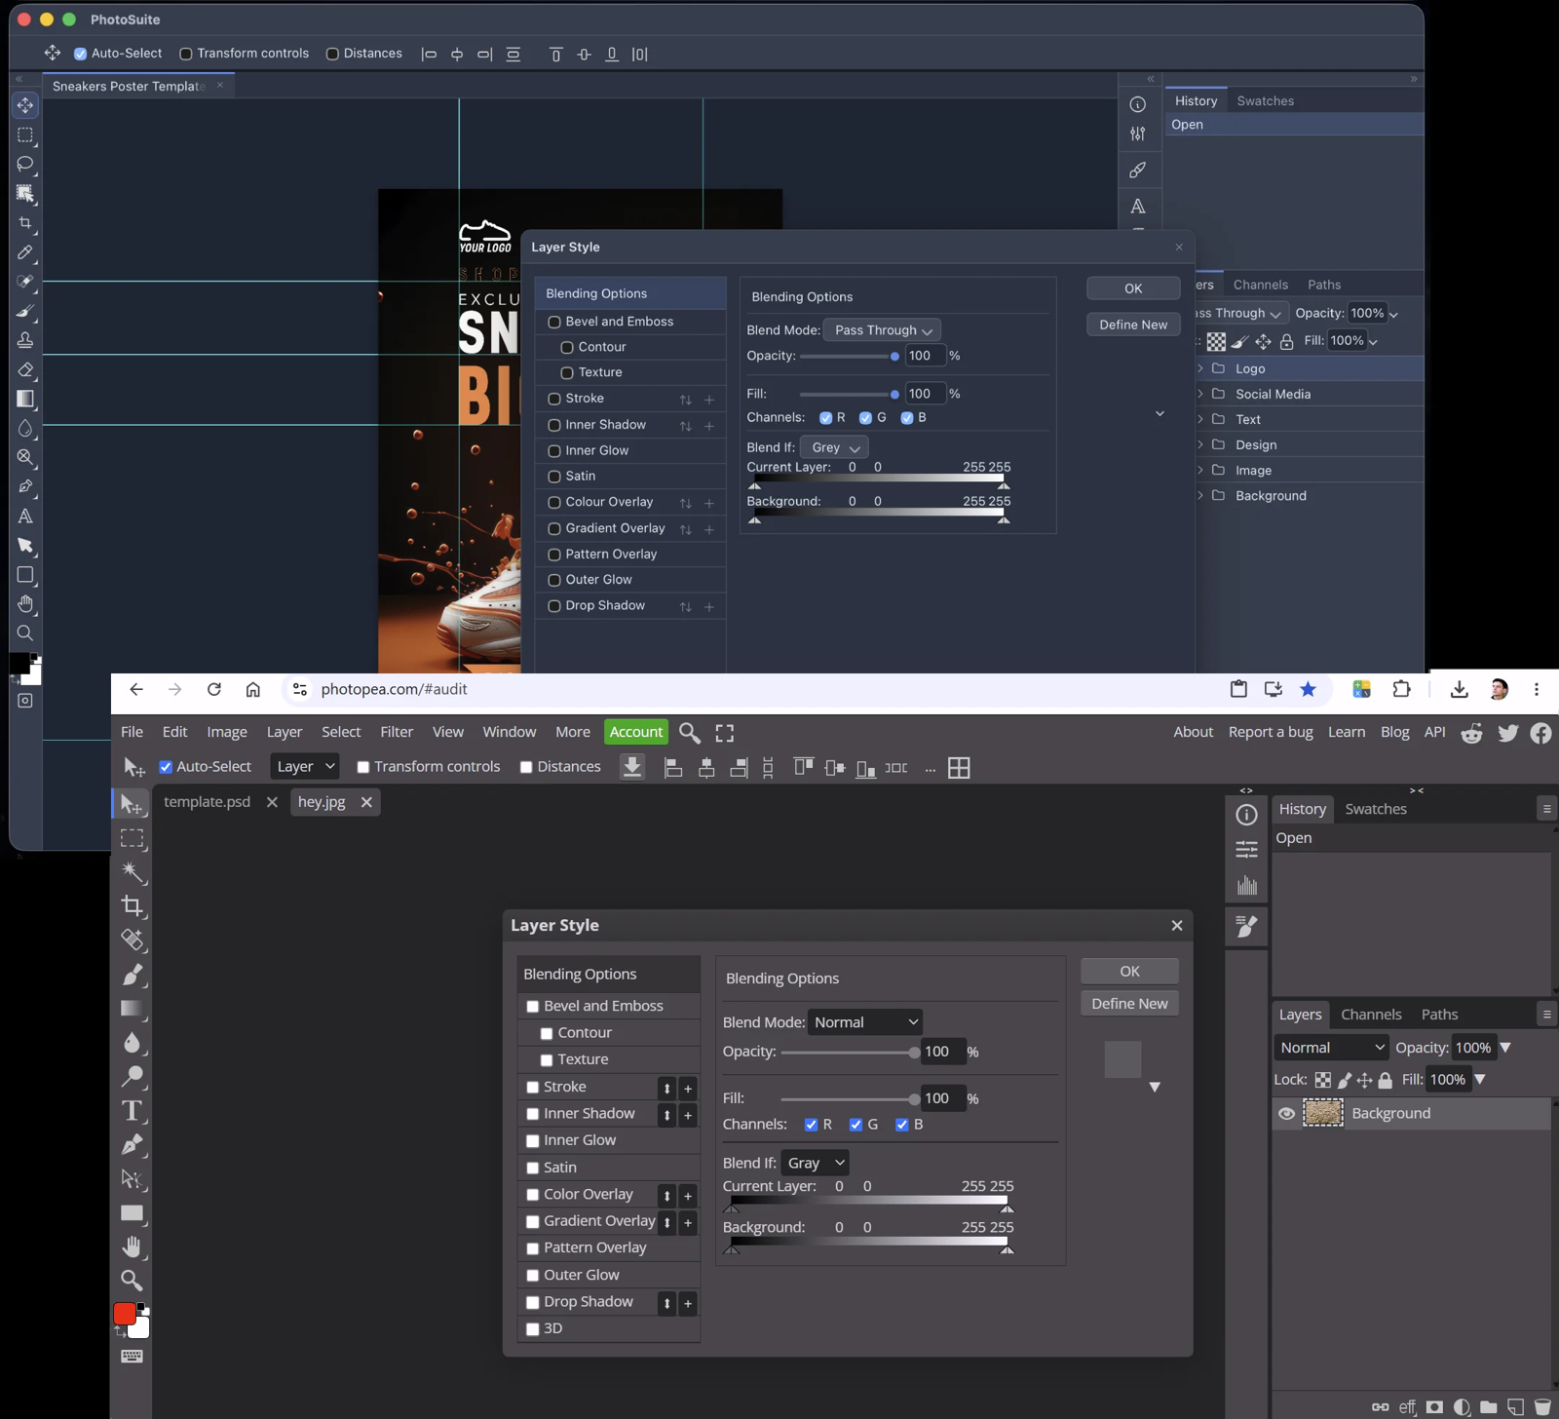Open the Image menu in Photopea

click(227, 732)
